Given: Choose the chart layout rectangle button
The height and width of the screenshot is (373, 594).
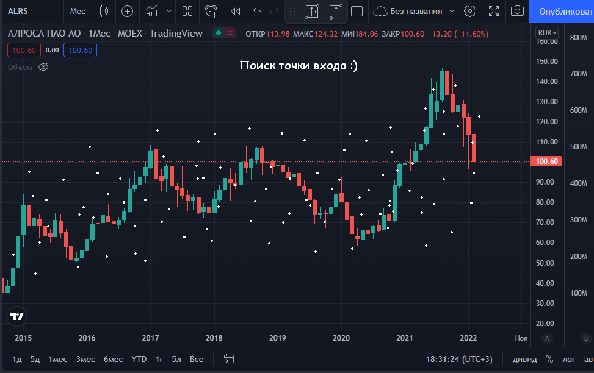Looking at the screenshot, I should [x=357, y=12].
